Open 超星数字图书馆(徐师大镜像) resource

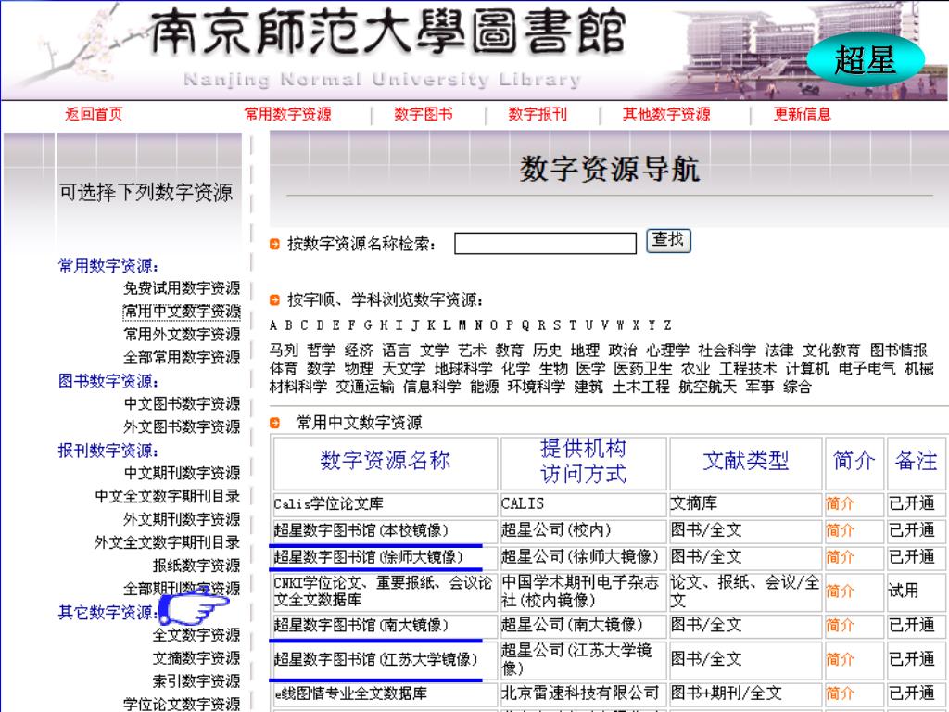(x=369, y=557)
